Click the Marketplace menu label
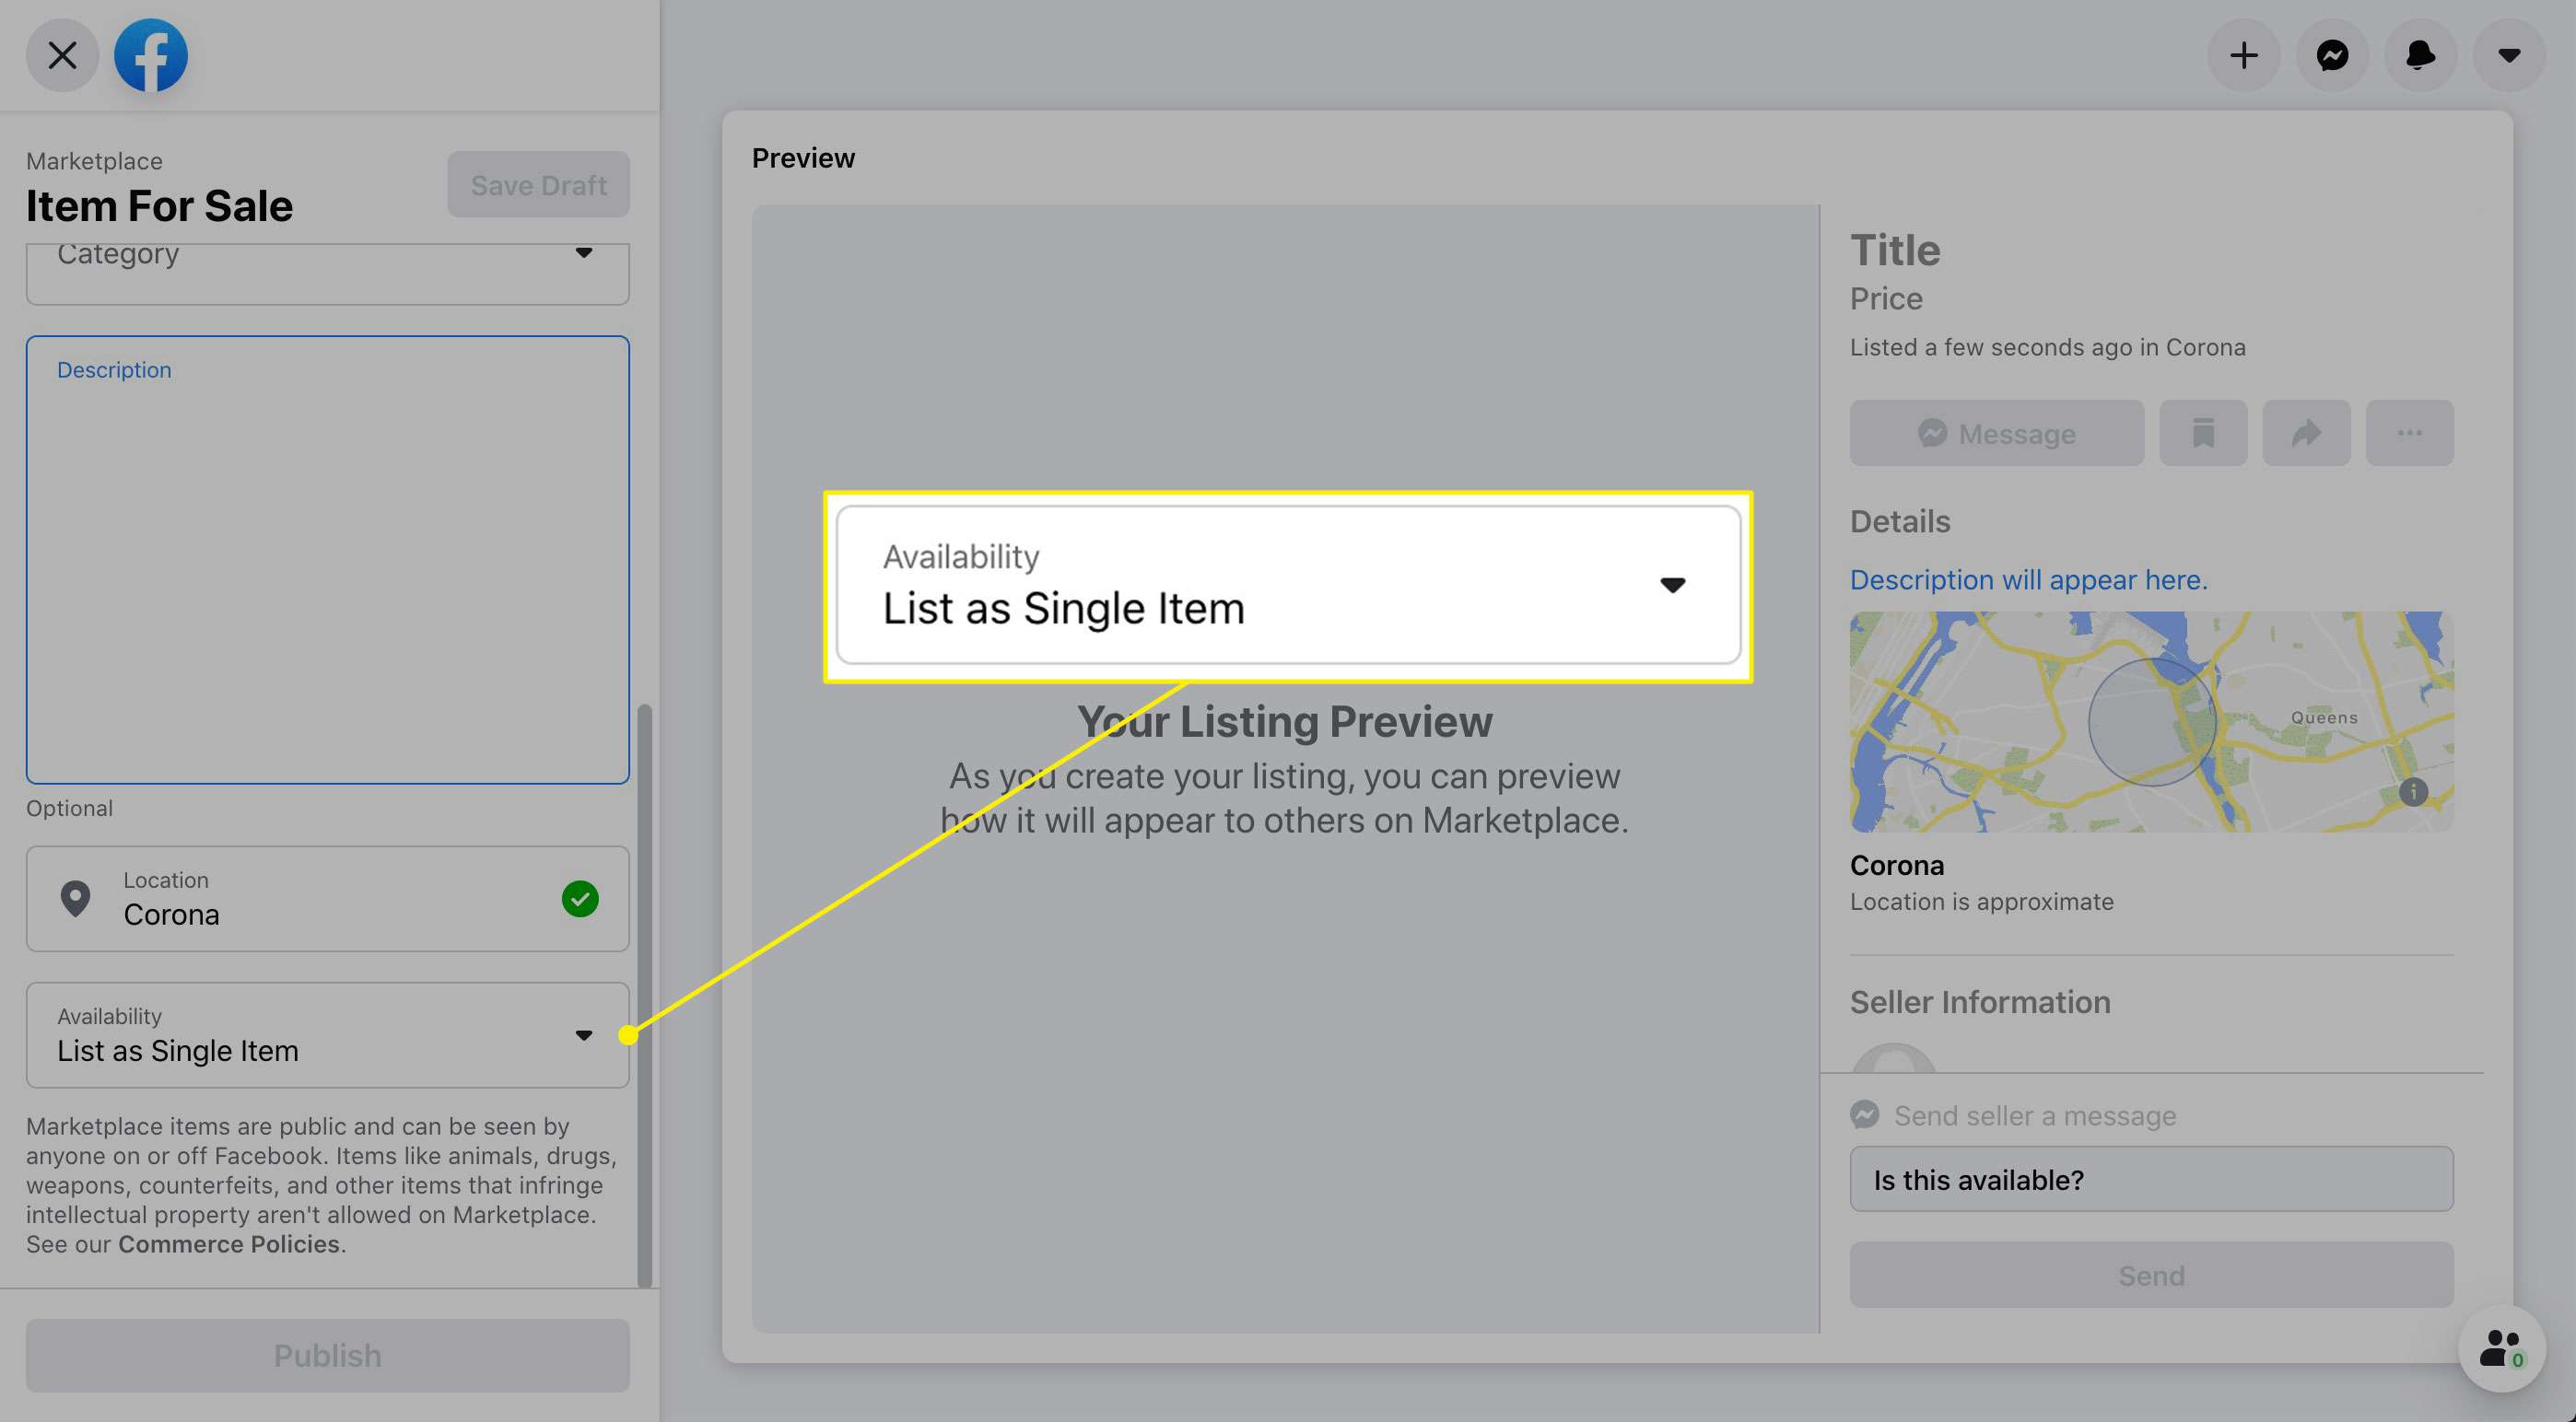This screenshot has width=2576, height=1422. (95, 157)
